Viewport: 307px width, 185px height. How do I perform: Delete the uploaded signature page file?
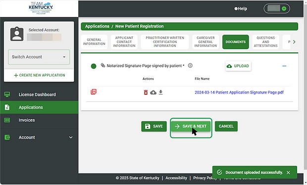click(146, 92)
